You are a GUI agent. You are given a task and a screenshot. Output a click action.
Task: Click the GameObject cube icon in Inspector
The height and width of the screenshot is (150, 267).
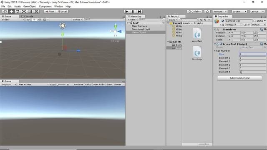point(217,21)
